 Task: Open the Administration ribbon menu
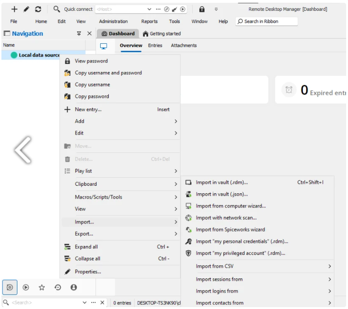(113, 22)
